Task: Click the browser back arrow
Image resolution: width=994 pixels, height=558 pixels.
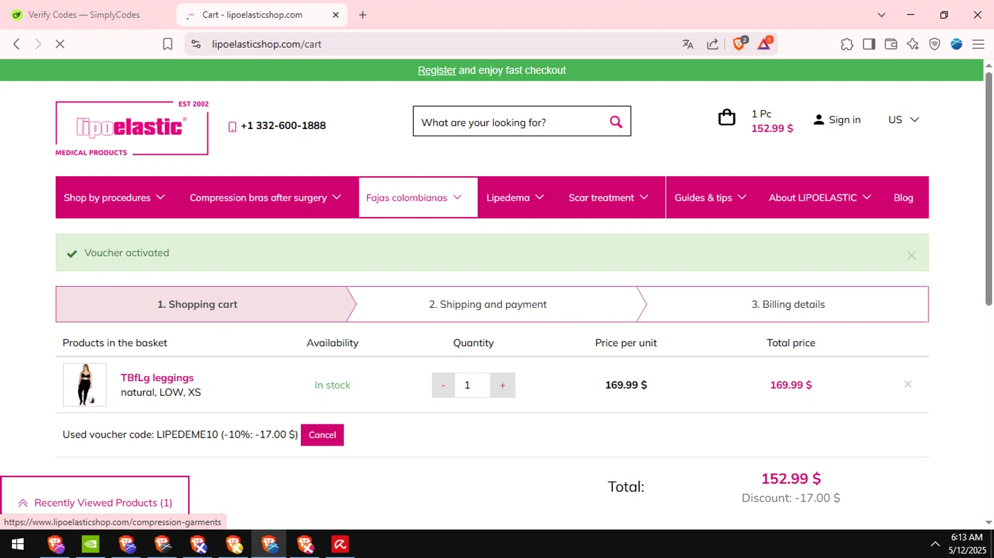Action: click(x=17, y=44)
